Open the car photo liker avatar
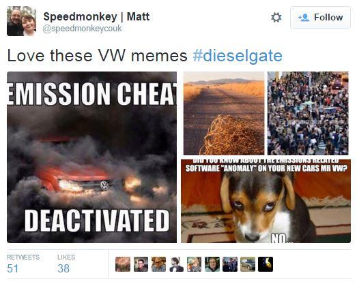Screen dimensions: 357x284 coord(248,264)
